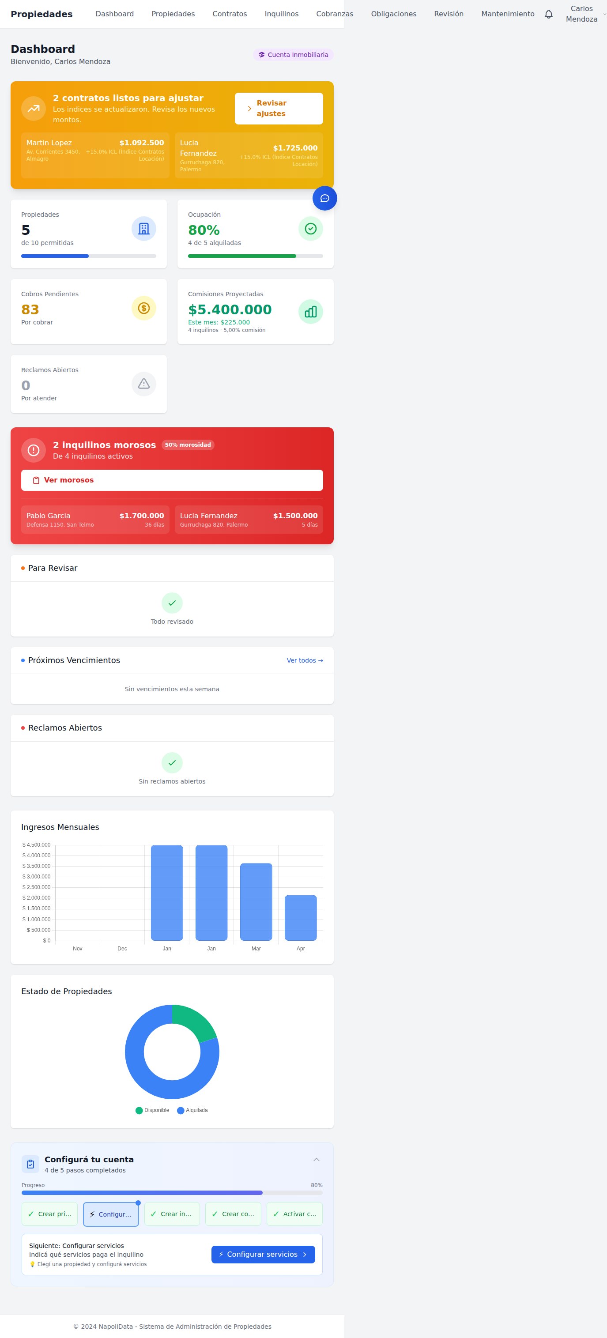Click the Revisar ajustes button
Screen dimensions: 607x1338
279,109
